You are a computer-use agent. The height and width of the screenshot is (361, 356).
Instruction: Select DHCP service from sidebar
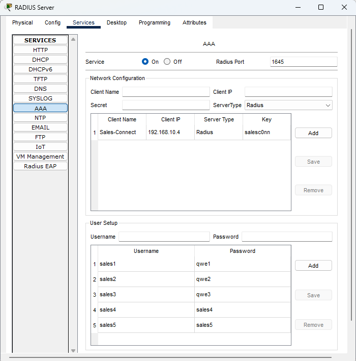click(40, 60)
